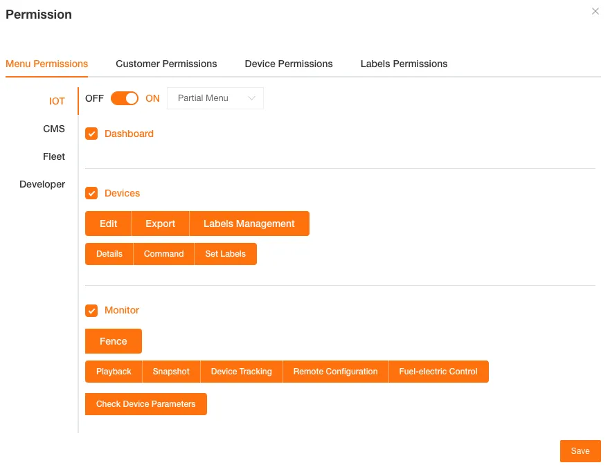Enable the Labels Management permission

(249, 224)
